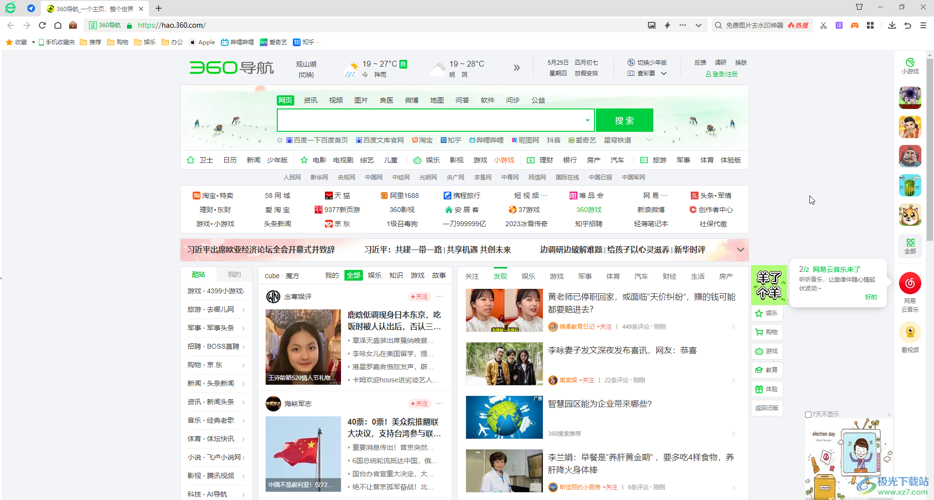Open the browser hamburger menu
The image size is (934, 500).
click(923, 25)
